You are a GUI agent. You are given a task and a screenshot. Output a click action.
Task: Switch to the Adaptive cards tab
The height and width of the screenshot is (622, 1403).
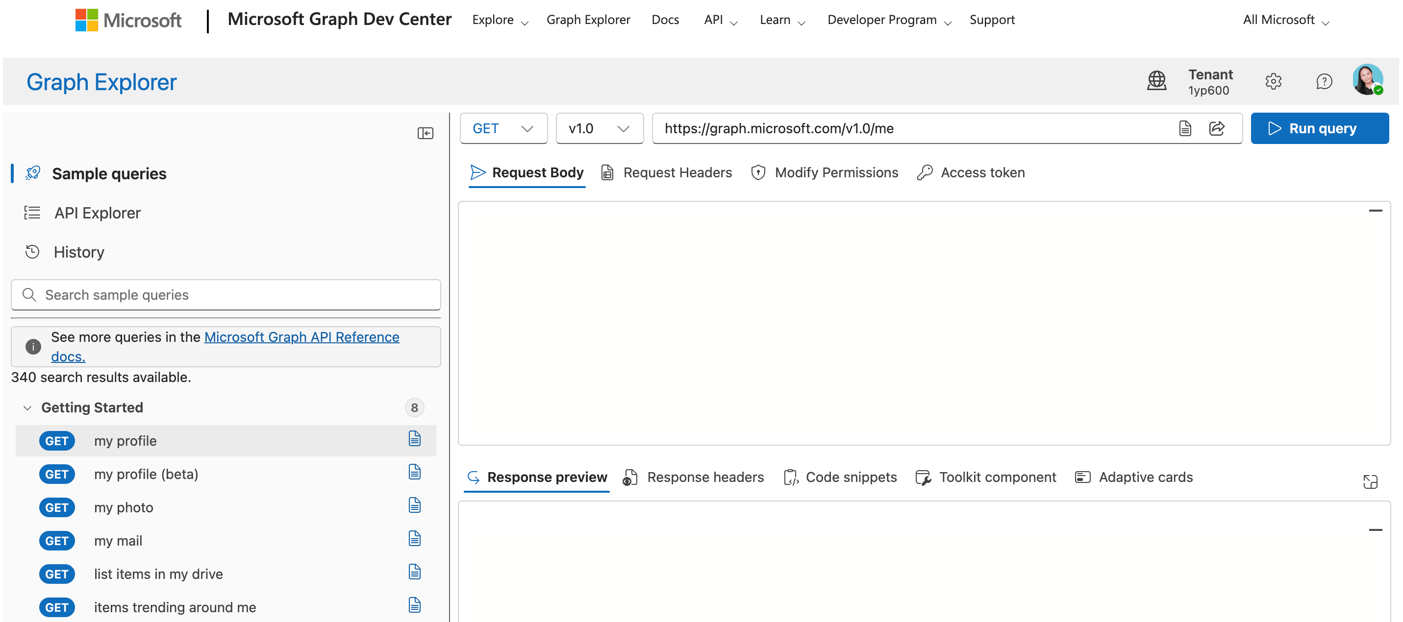point(1133,477)
